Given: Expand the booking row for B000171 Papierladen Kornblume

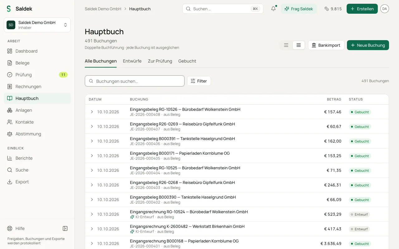Looking at the screenshot, I should click(92, 156).
